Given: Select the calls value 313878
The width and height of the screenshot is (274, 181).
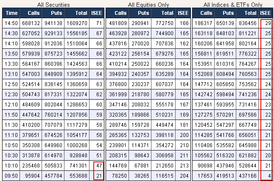Looking at the screenshot, I should pos(31,155).
